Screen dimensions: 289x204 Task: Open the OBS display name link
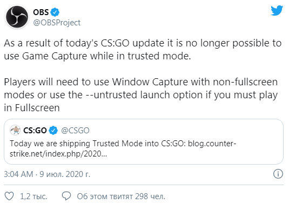(41, 12)
